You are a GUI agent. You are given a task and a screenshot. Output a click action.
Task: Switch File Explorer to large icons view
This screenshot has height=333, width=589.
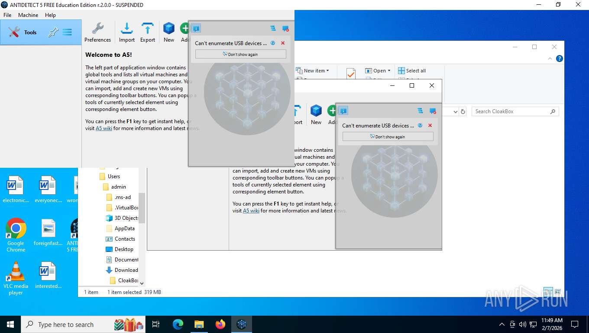(558, 292)
